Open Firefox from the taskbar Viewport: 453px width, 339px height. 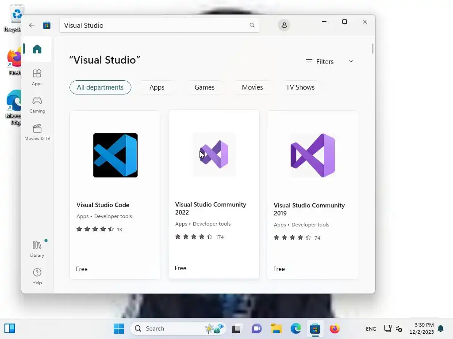[334, 328]
